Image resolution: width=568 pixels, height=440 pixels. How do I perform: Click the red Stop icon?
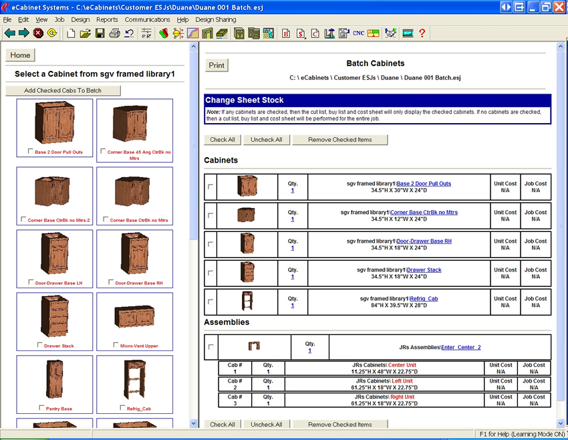pos(38,33)
